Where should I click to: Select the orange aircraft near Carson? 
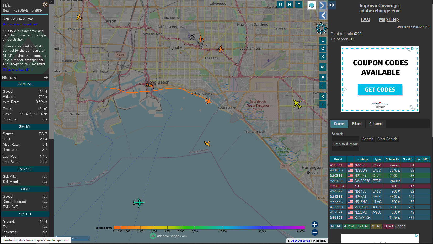pos(79,17)
